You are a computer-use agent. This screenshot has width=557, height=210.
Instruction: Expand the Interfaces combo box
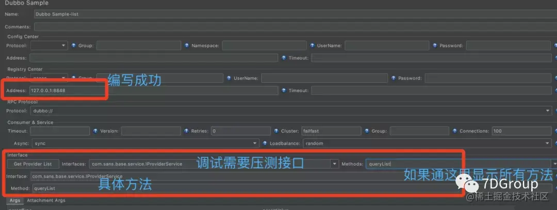334,164
